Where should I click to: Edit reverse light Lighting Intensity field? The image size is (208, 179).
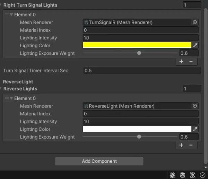pyautogui.click(x=141, y=121)
